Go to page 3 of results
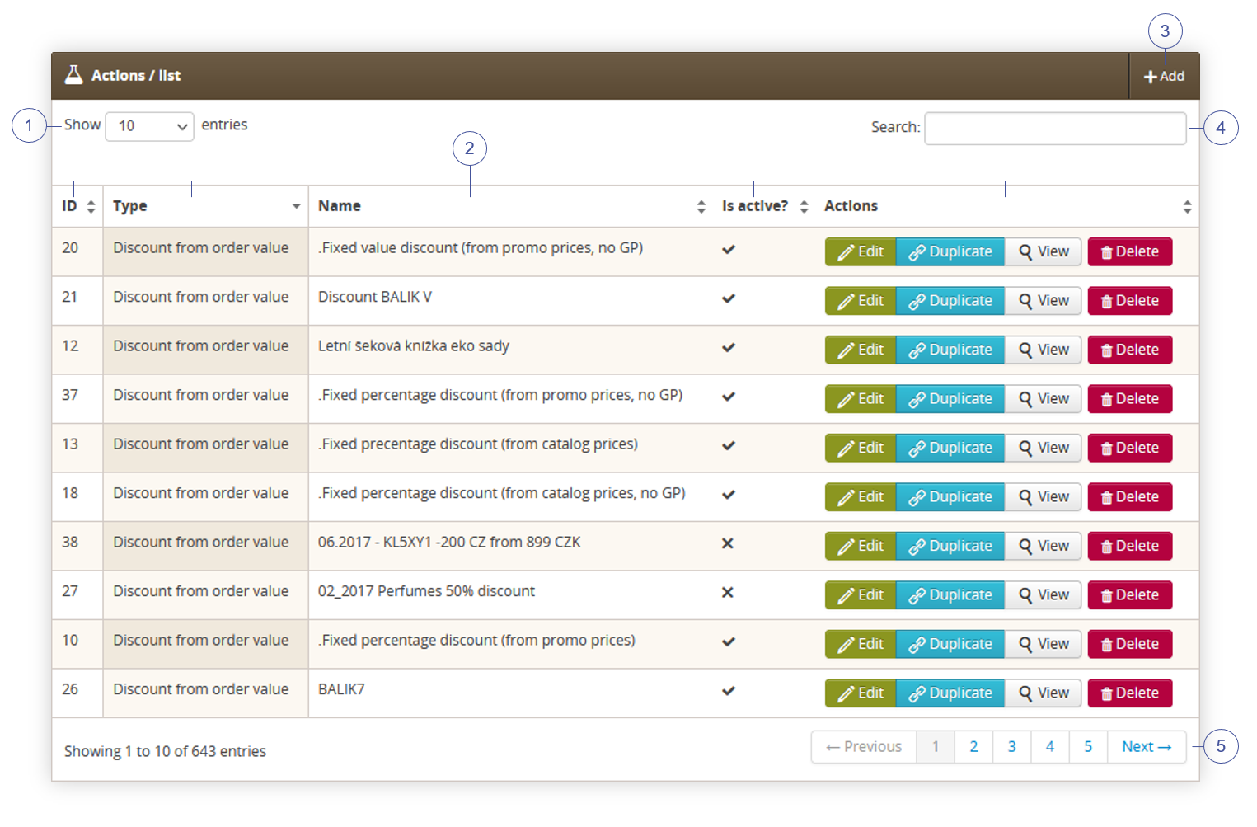Image resolution: width=1257 pixels, height=827 pixels. point(1011,747)
